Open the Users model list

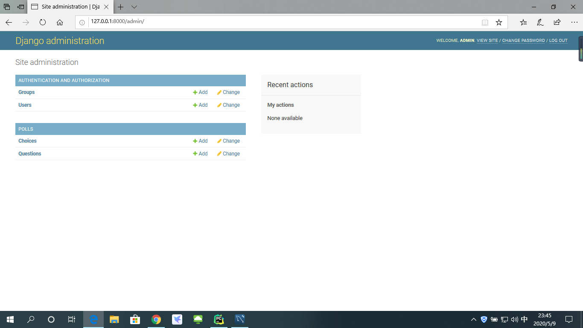point(25,105)
